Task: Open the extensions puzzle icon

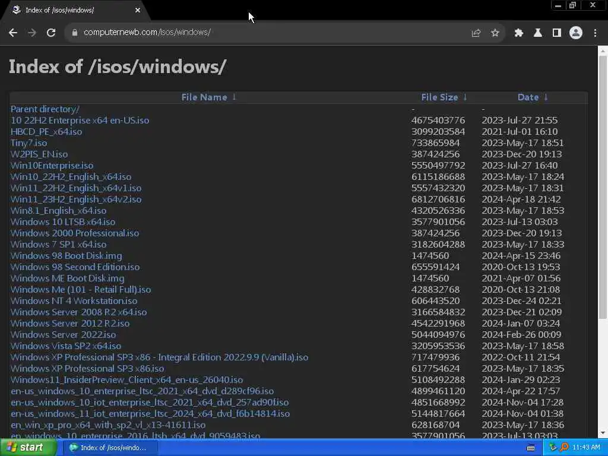Action: tap(519, 33)
